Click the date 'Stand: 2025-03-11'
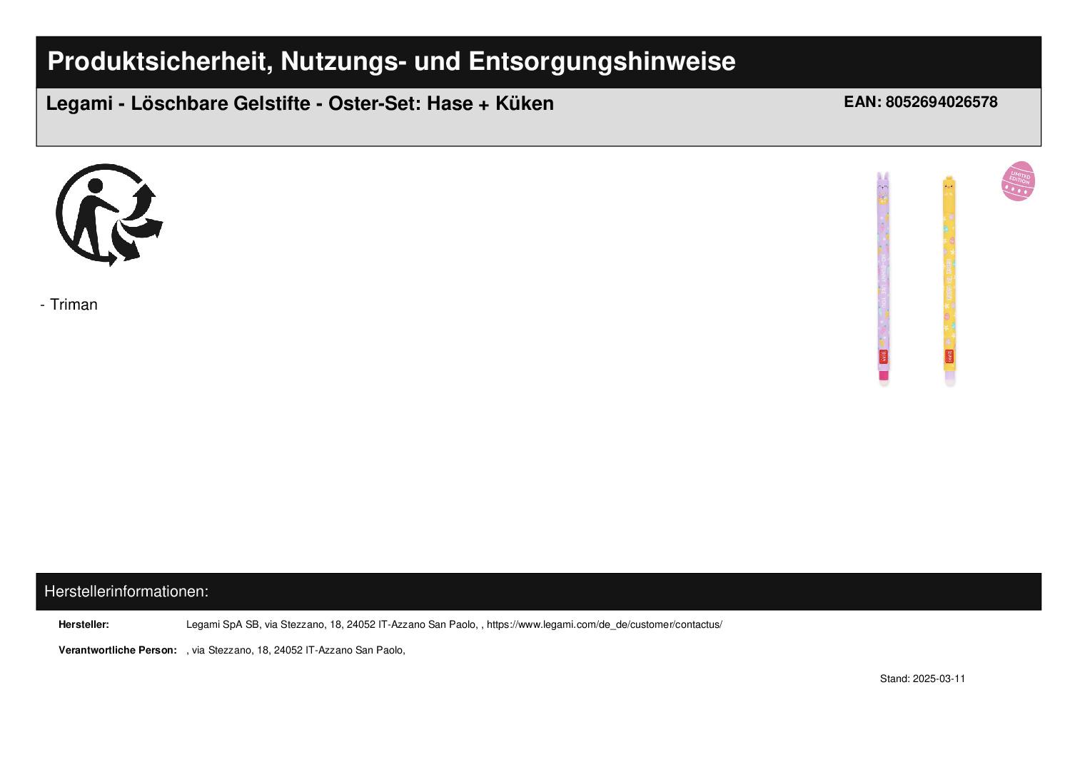The width and height of the screenshot is (1085, 767). click(922, 679)
